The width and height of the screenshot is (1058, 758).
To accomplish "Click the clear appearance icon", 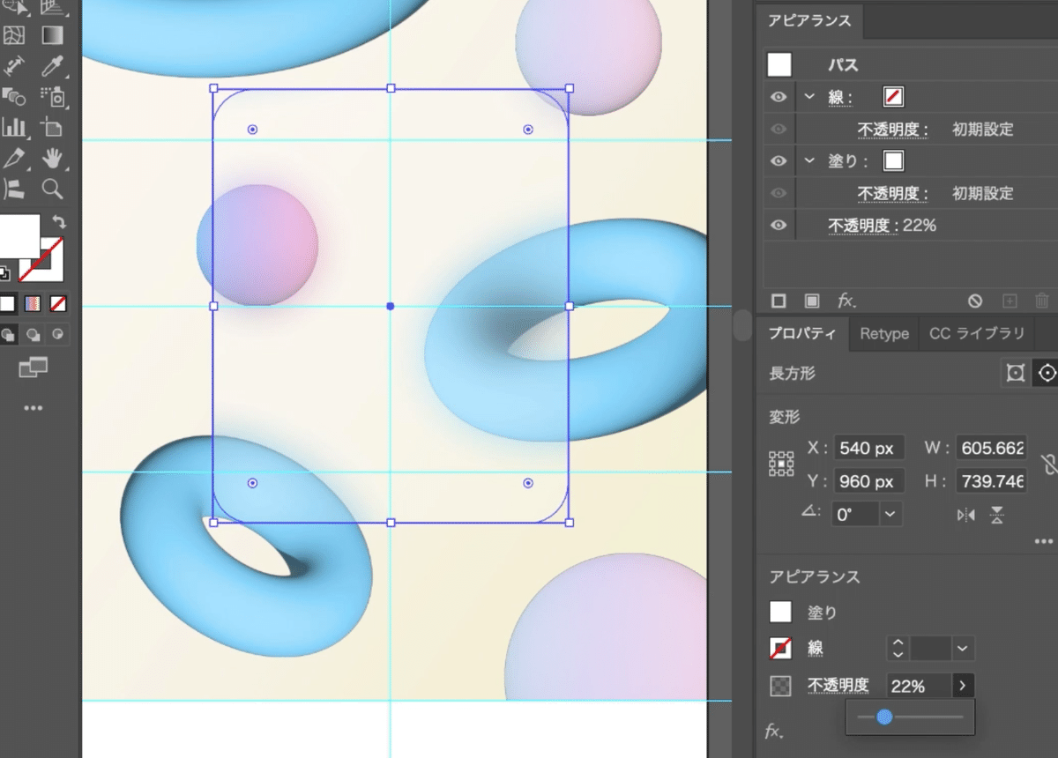I will point(974,301).
